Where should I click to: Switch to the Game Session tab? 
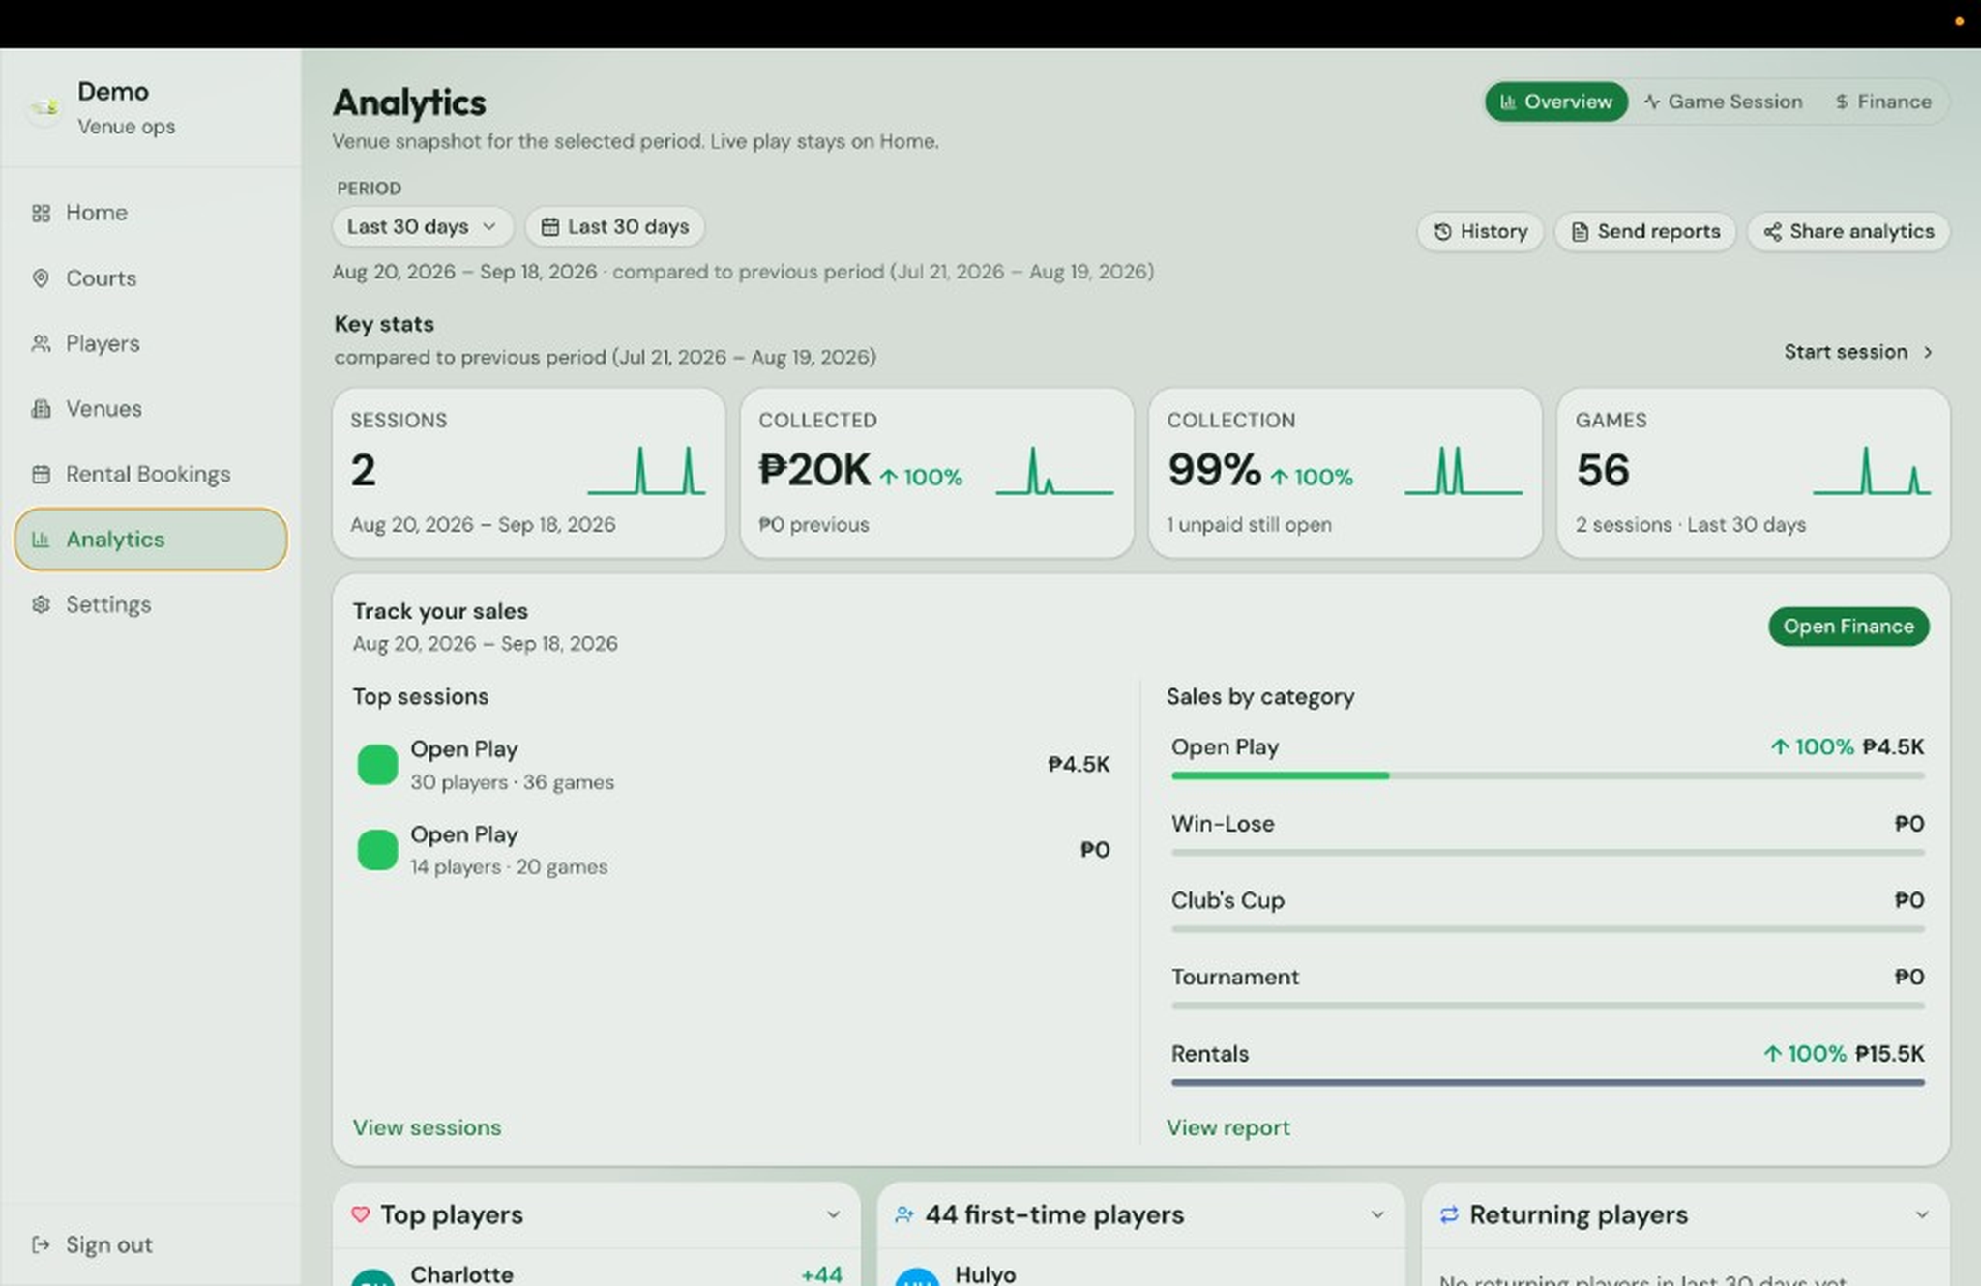point(1725,102)
